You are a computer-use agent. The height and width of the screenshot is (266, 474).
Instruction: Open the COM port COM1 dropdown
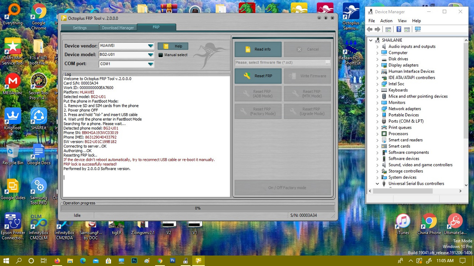click(x=126, y=64)
